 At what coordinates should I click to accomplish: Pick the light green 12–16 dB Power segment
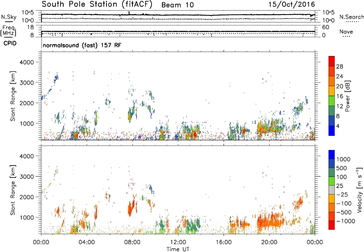(332, 101)
